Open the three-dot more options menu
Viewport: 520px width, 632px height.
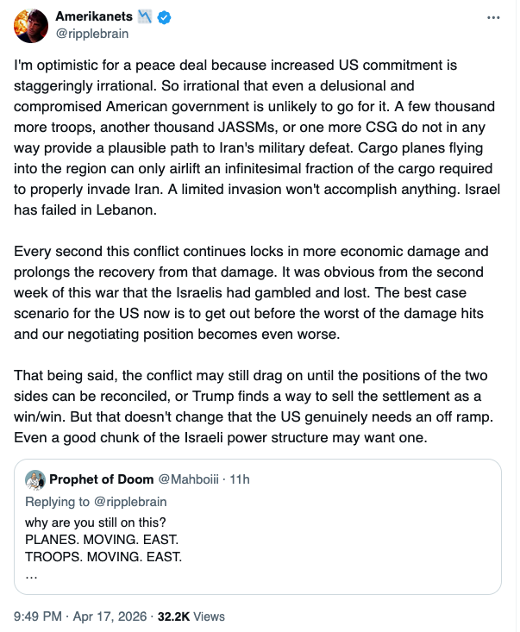(493, 17)
